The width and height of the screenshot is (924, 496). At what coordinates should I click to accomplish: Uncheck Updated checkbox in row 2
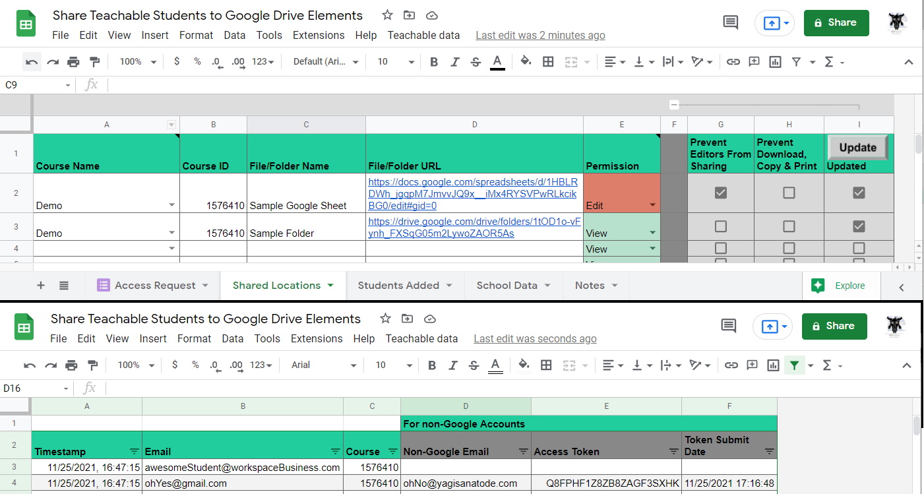coord(859,193)
